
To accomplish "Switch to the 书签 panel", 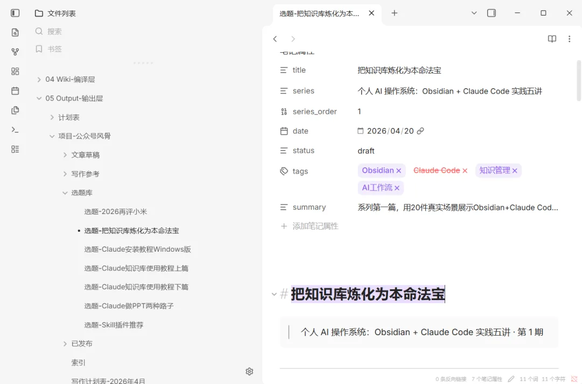I will click(48, 49).
